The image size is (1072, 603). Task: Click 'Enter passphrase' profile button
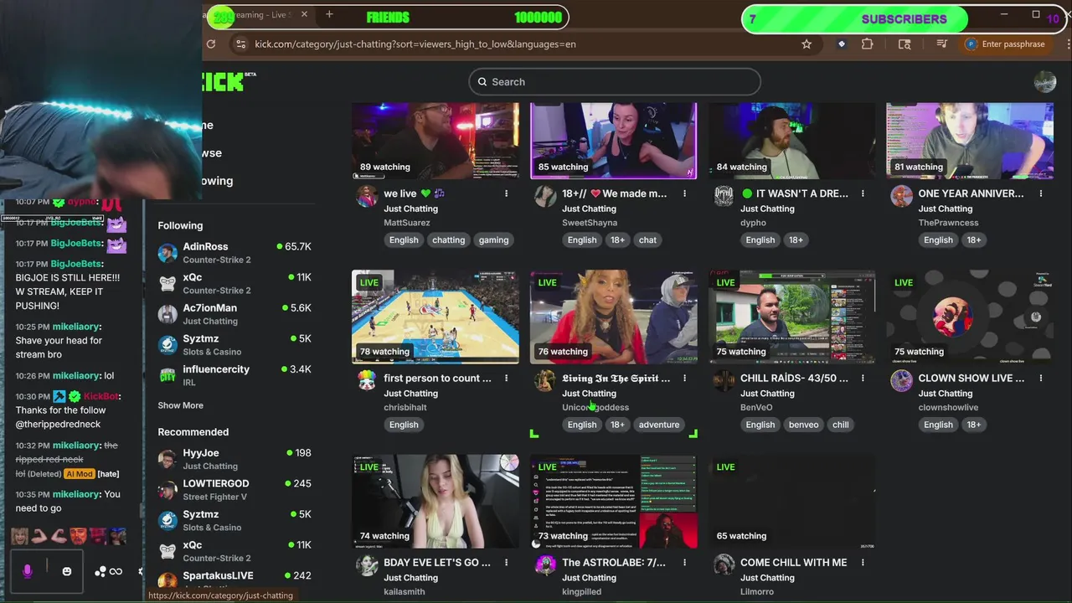tap(1004, 44)
